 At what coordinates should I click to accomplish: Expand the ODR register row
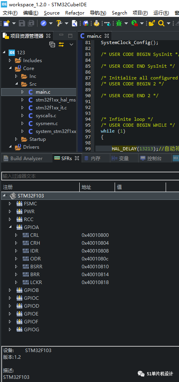16,258
